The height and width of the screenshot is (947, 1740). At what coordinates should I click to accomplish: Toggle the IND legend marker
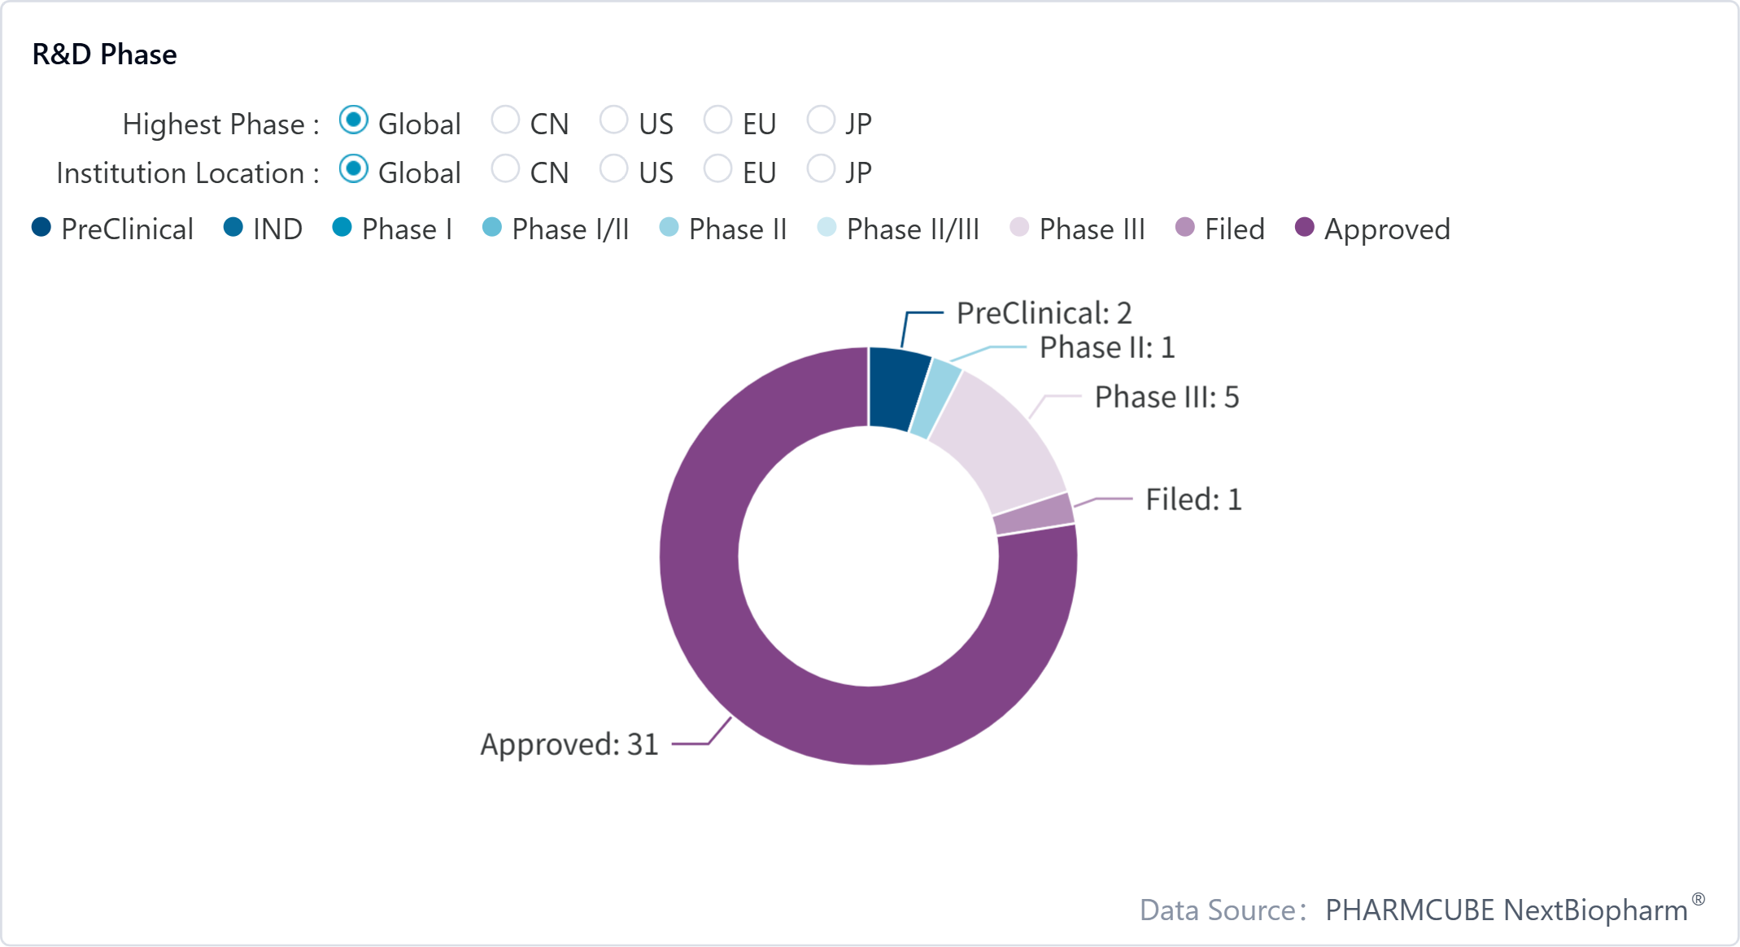click(233, 228)
